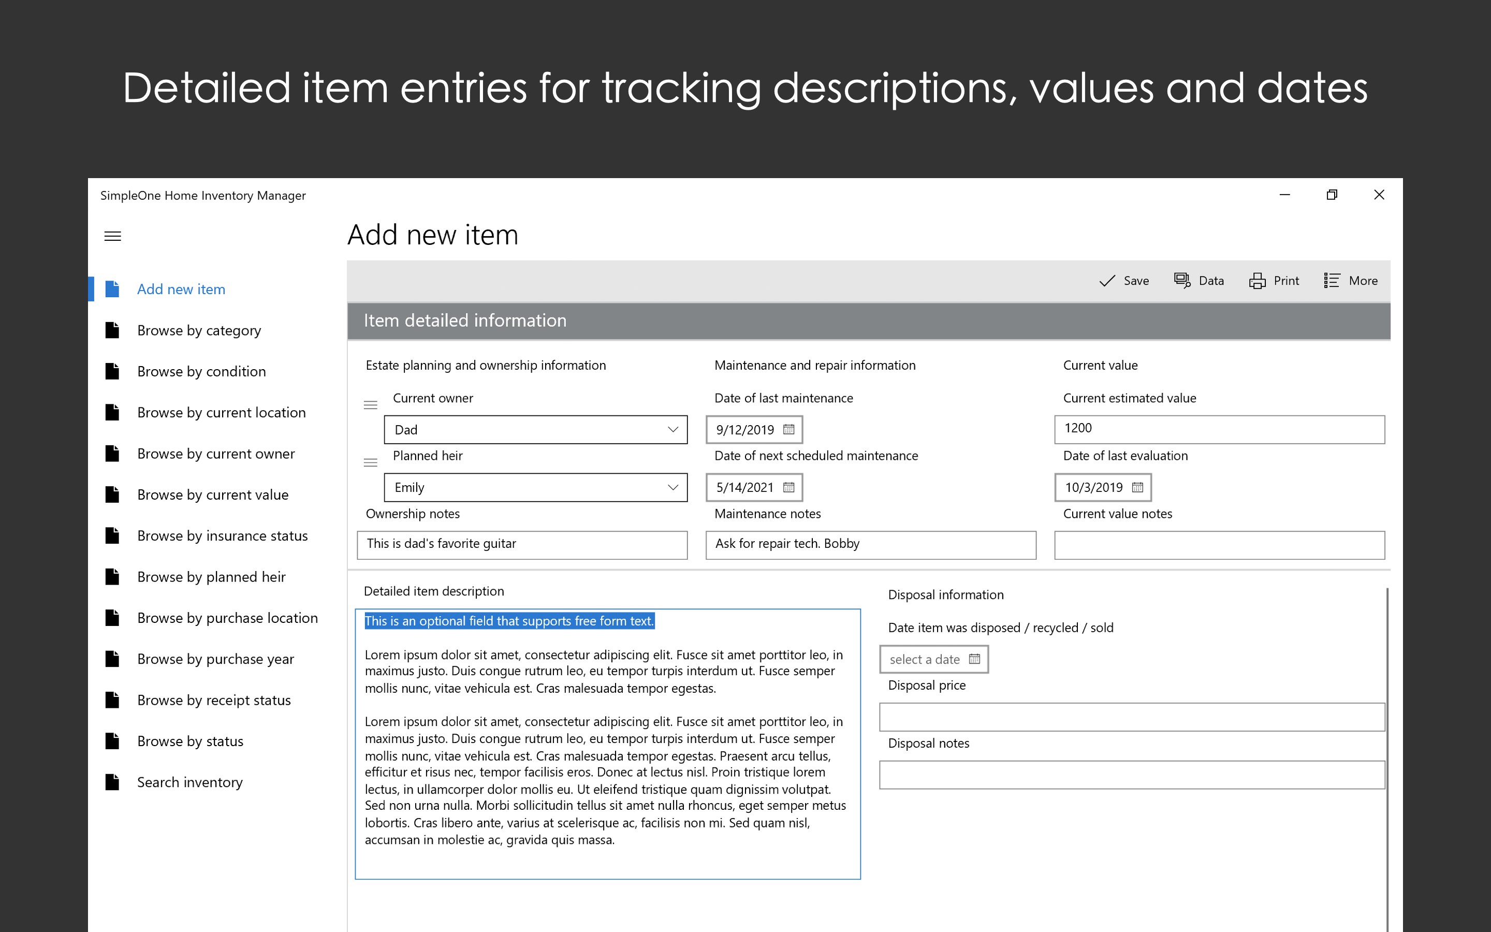Select Browse by category in the sidebar
Viewport: 1491px width, 932px height.
point(198,330)
